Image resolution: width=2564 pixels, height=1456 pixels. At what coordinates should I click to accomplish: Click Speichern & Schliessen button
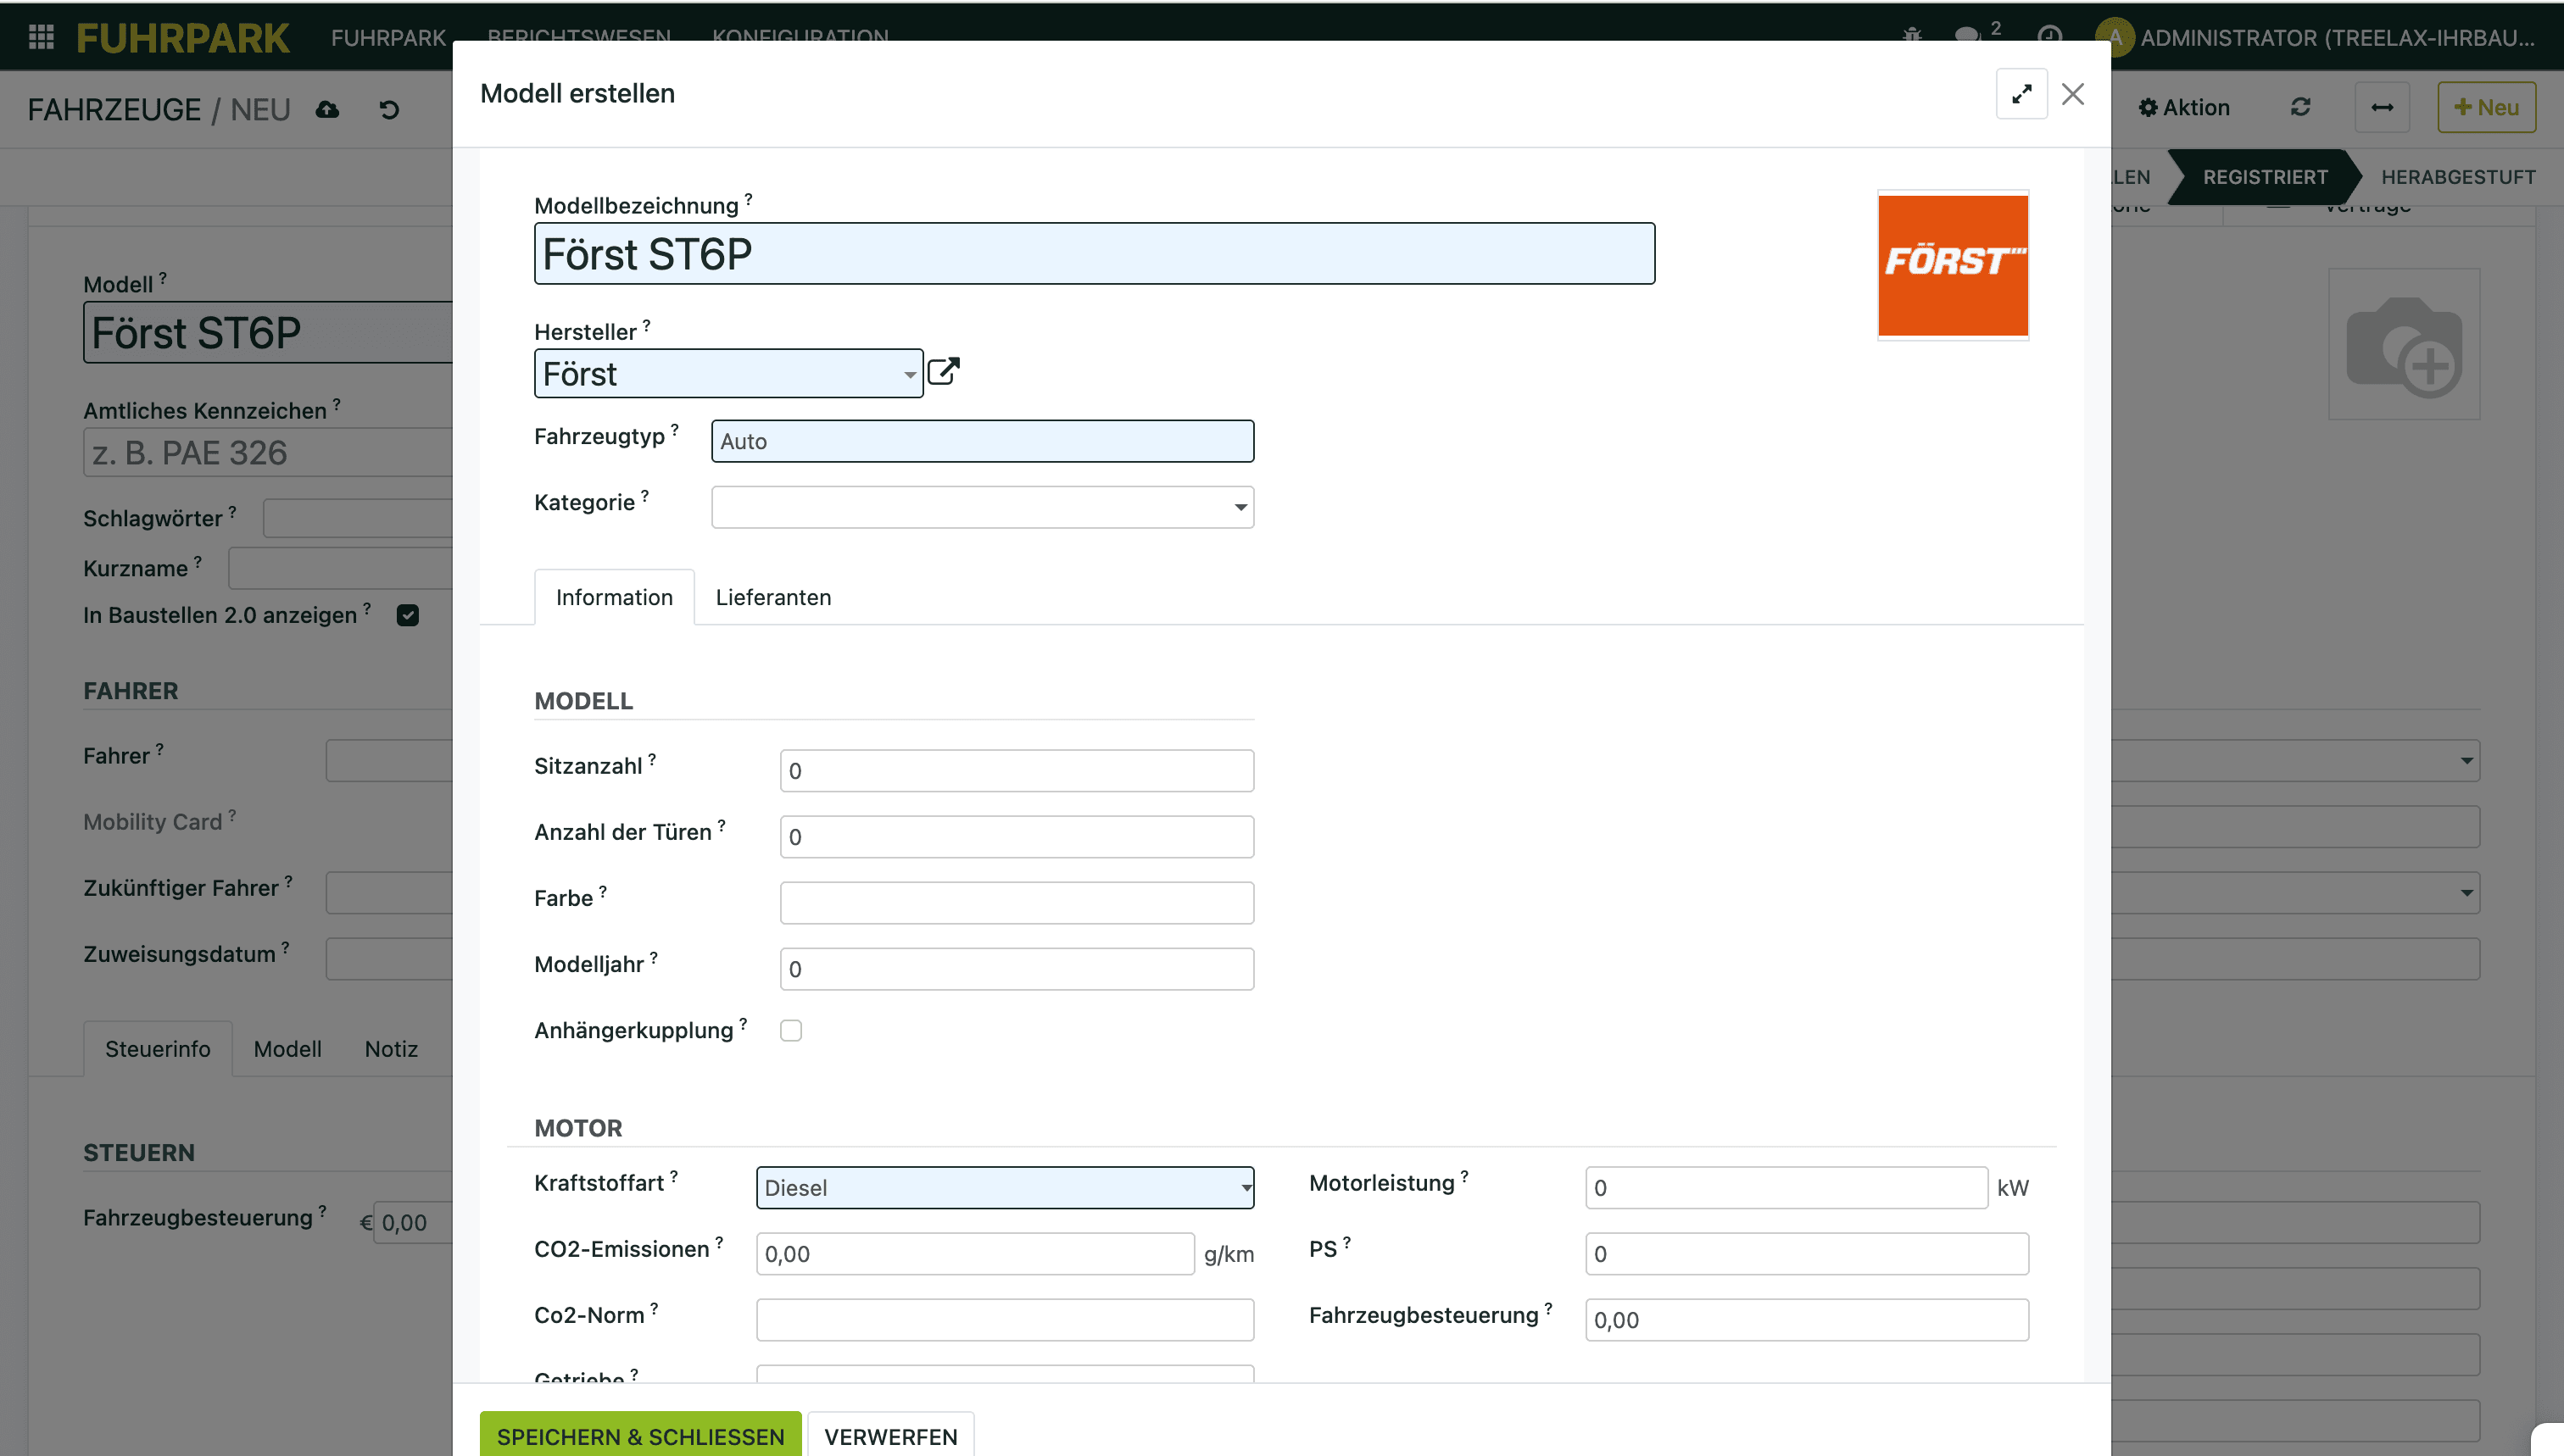(640, 1436)
